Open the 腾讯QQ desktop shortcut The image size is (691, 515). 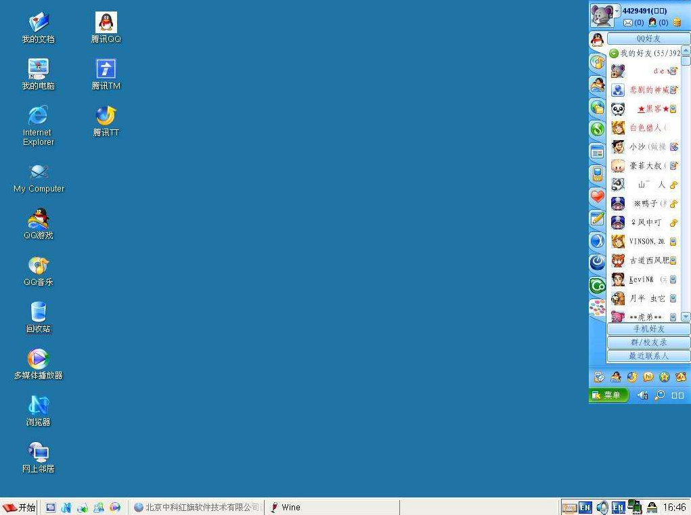pyautogui.click(x=106, y=28)
